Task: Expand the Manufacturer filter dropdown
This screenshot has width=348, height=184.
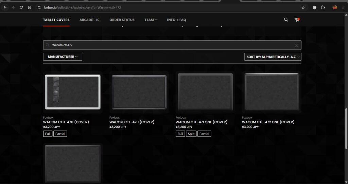Action: [x=63, y=57]
